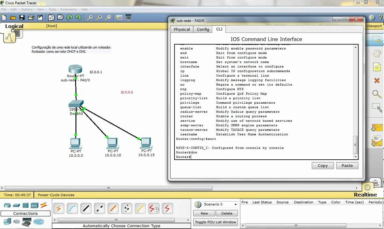Switch to the Physical tab

[182, 29]
